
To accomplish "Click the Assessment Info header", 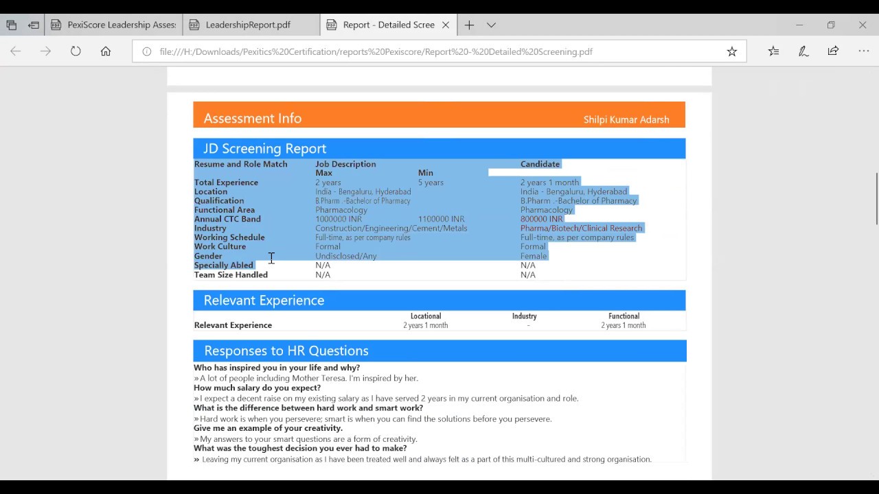I will tap(253, 118).
